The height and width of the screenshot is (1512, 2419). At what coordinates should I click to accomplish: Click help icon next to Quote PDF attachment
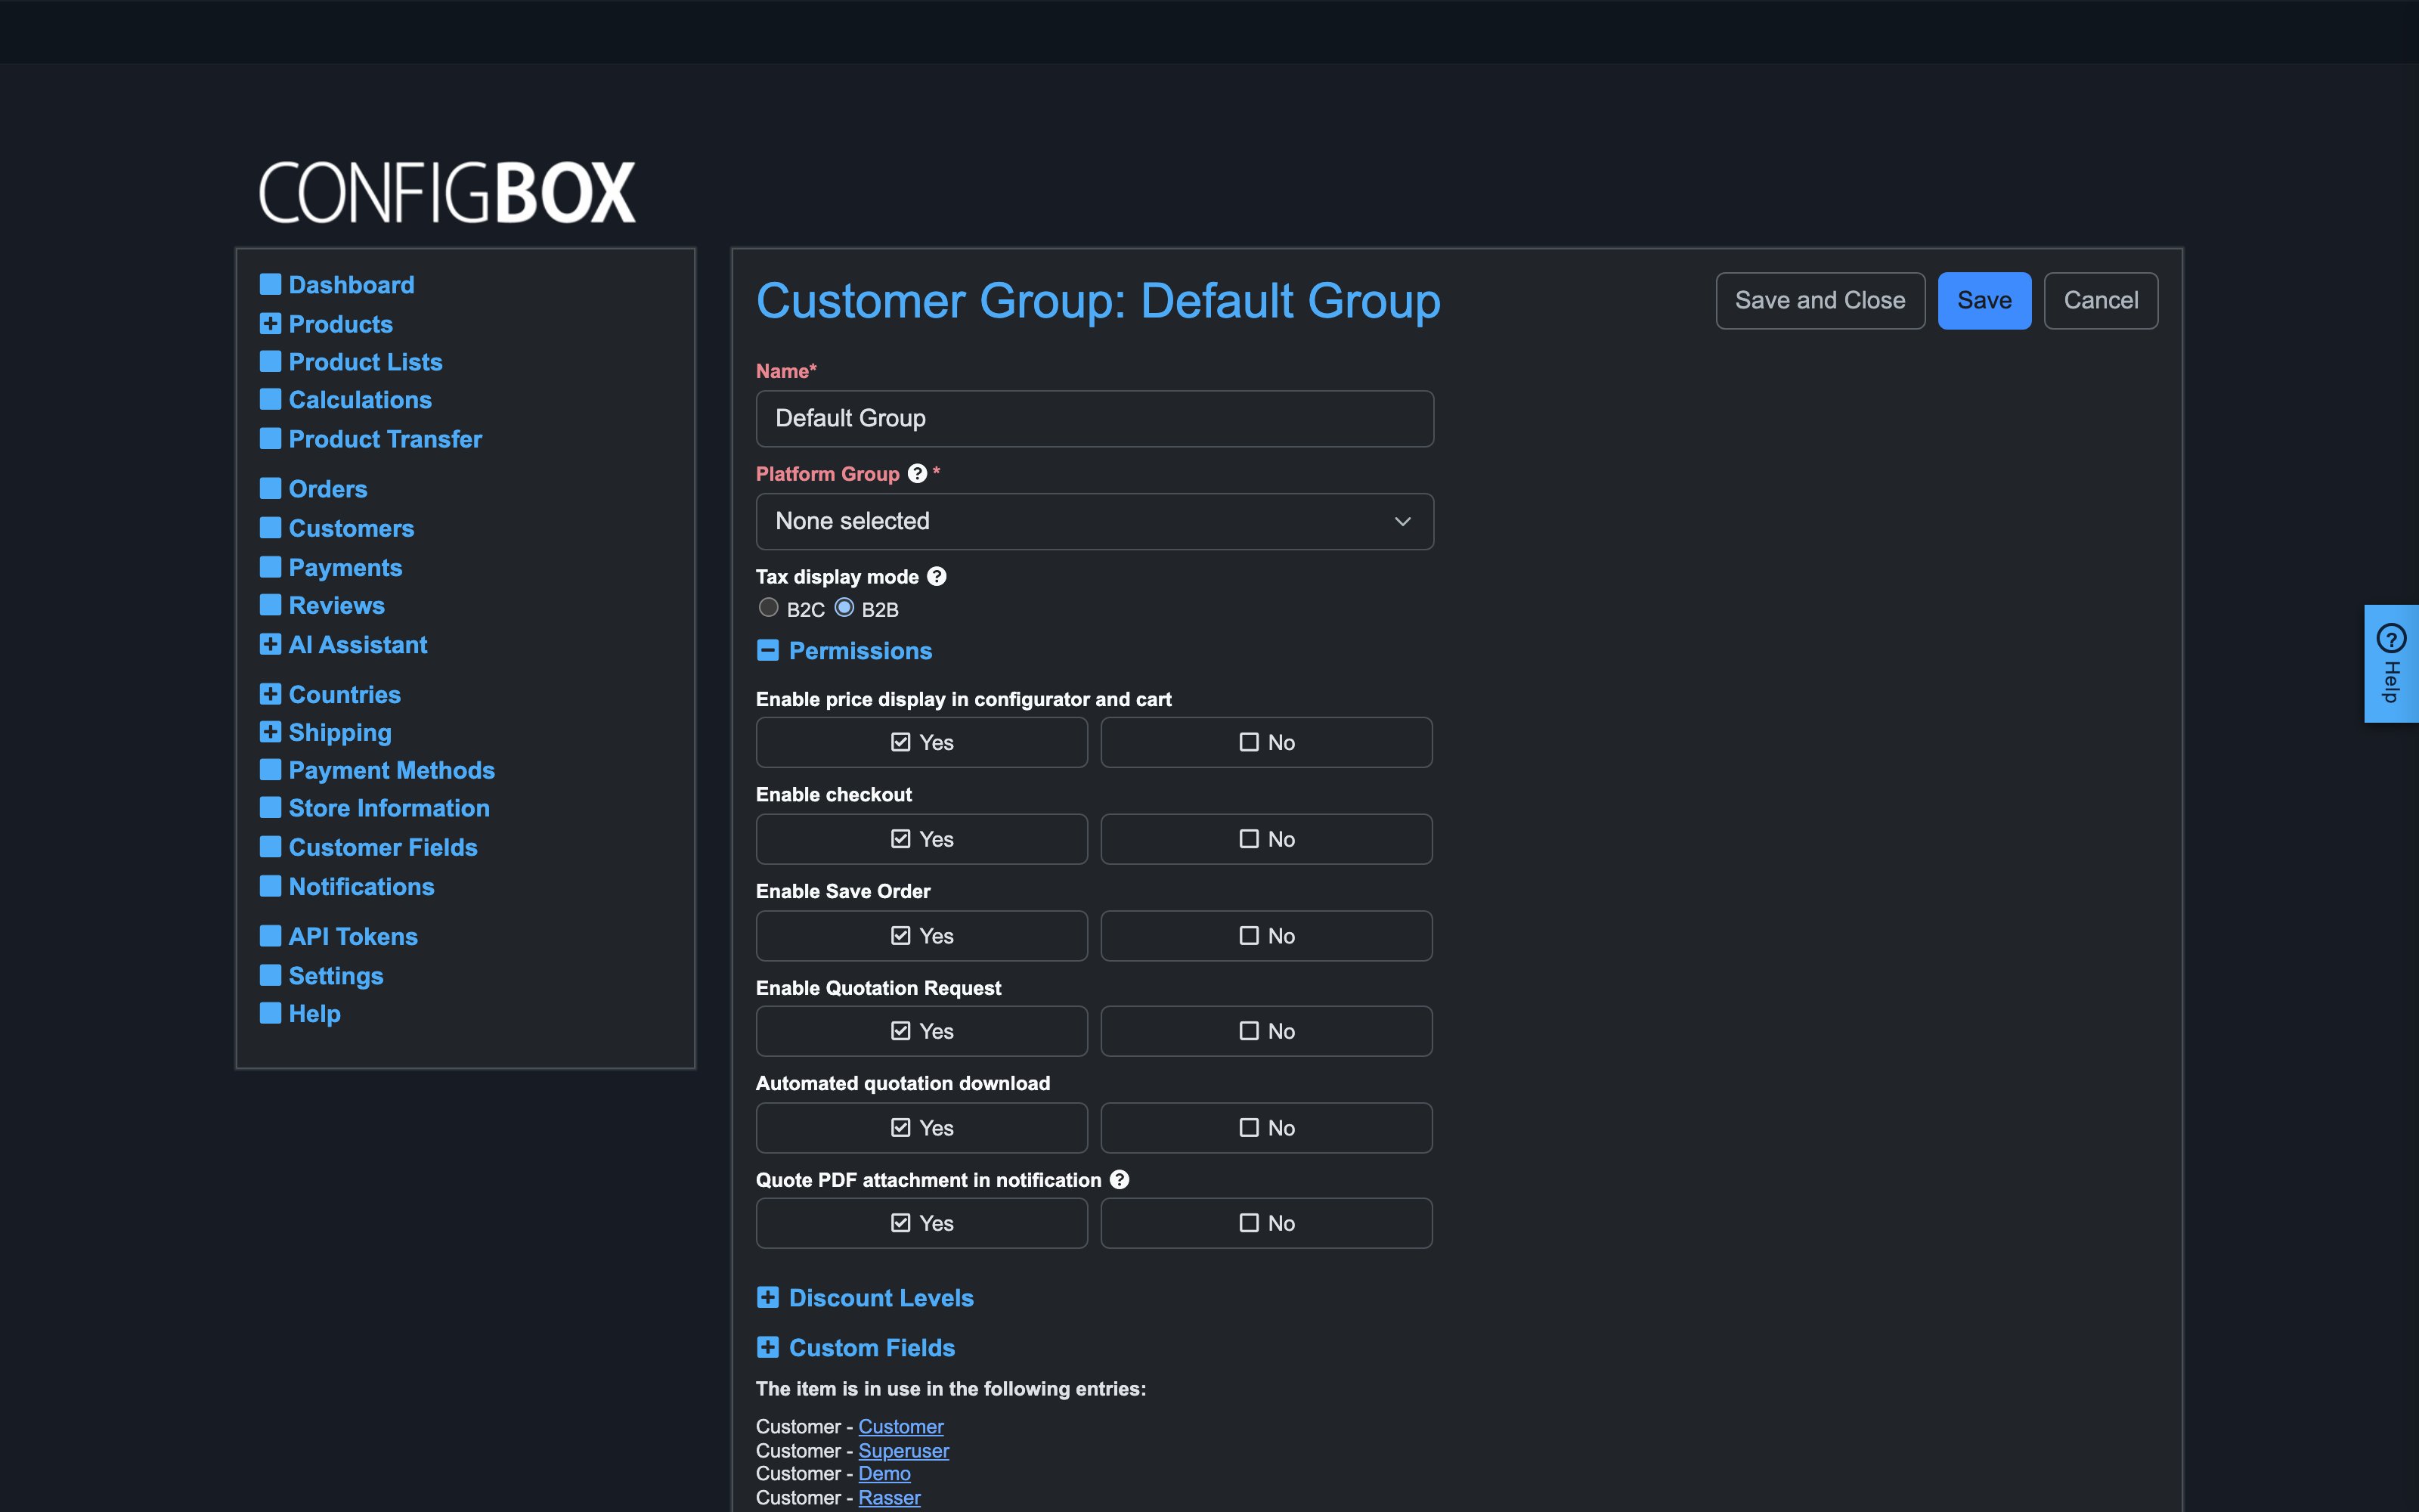coord(1119,1180)
